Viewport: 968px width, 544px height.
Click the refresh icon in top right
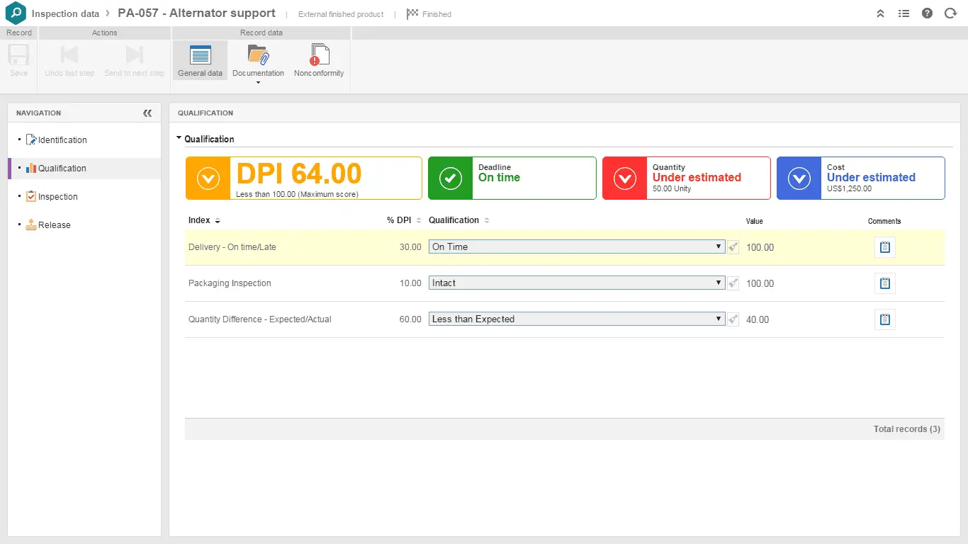click(x=950, y=13)
